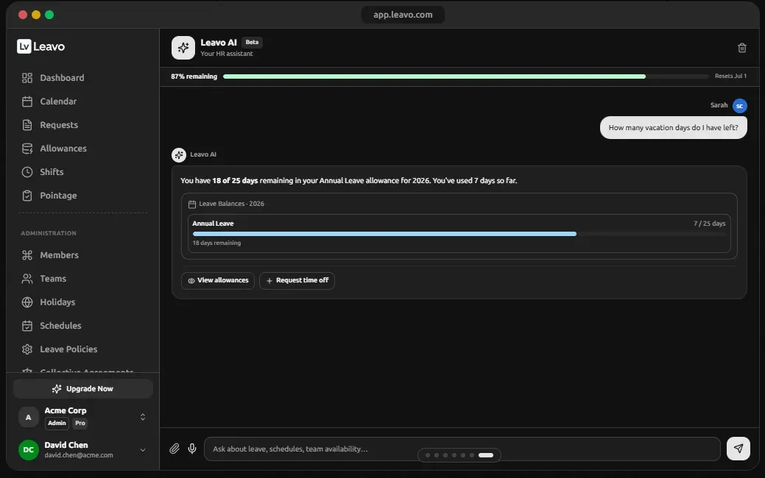The image size is (765, 478).
Task: Click the DC user avatar
Action: coord(28,450)
